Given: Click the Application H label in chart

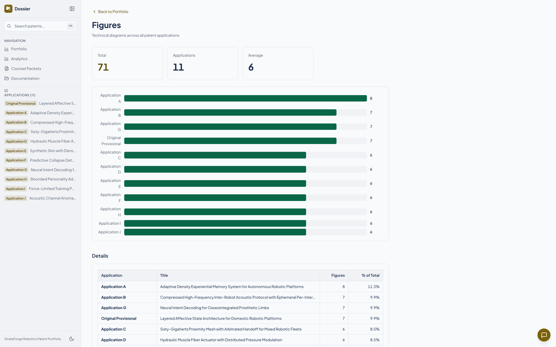Looking at the screenshot, I should pos(111,212).
